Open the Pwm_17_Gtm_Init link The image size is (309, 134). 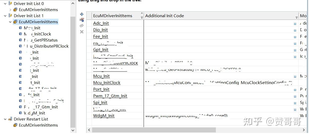pos(110,96)
